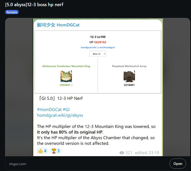Click the #GI hashtag

tap(66, 110)
